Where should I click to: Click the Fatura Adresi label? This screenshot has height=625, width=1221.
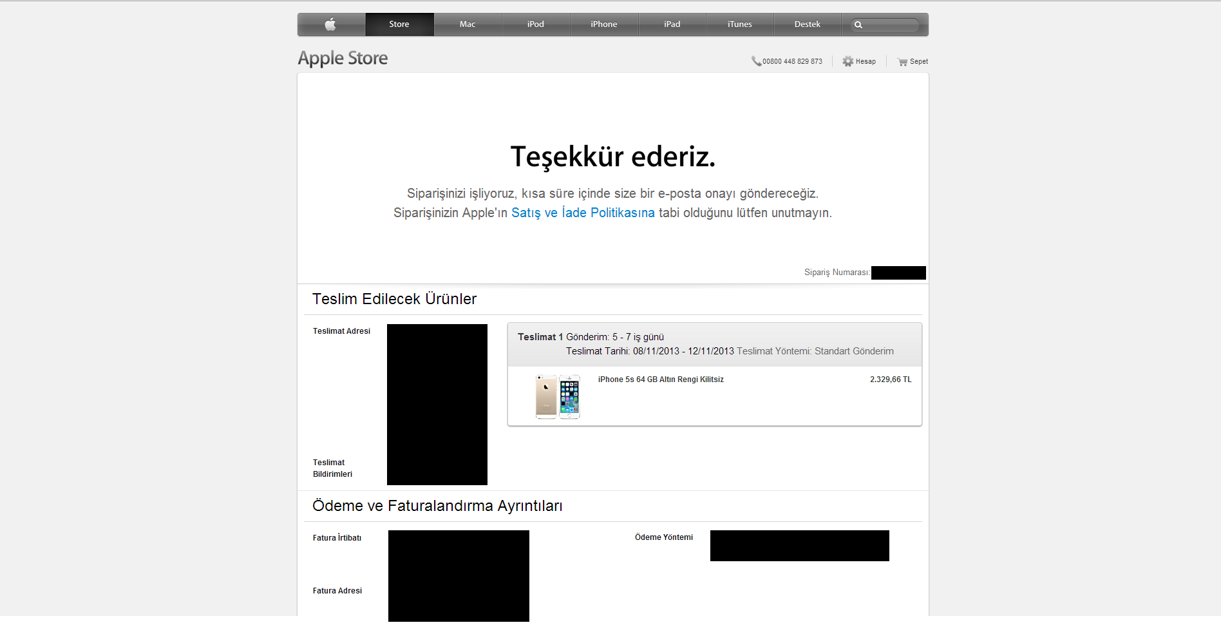pyautogui.click(x=337, y=591)
